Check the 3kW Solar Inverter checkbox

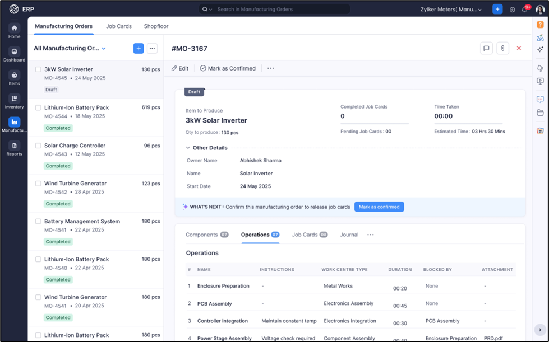click(38, 70)
